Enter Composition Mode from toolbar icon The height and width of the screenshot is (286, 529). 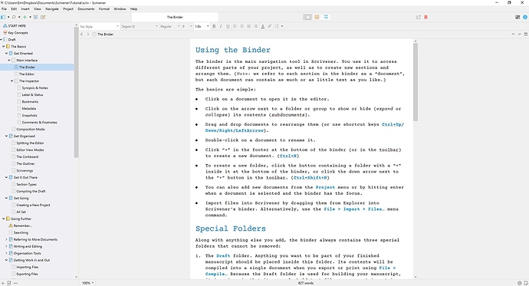point(517,17)
